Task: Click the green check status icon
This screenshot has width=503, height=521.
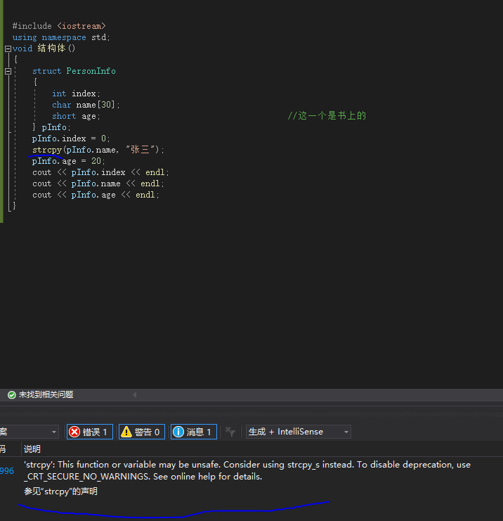Action: pyautogui.click(x=12, y=394)
